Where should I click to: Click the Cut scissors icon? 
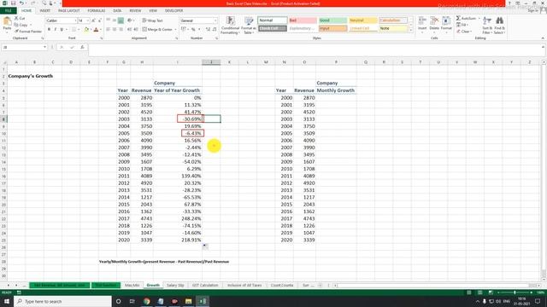16,18
